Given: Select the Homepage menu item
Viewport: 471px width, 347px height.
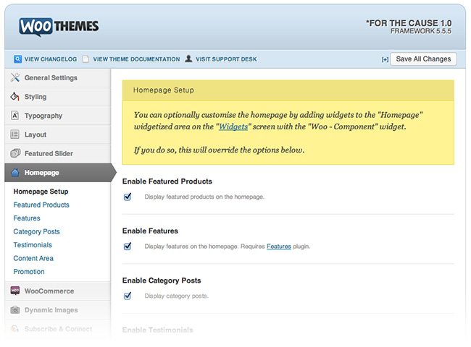Looking at the screenshot, I should 60,173.
